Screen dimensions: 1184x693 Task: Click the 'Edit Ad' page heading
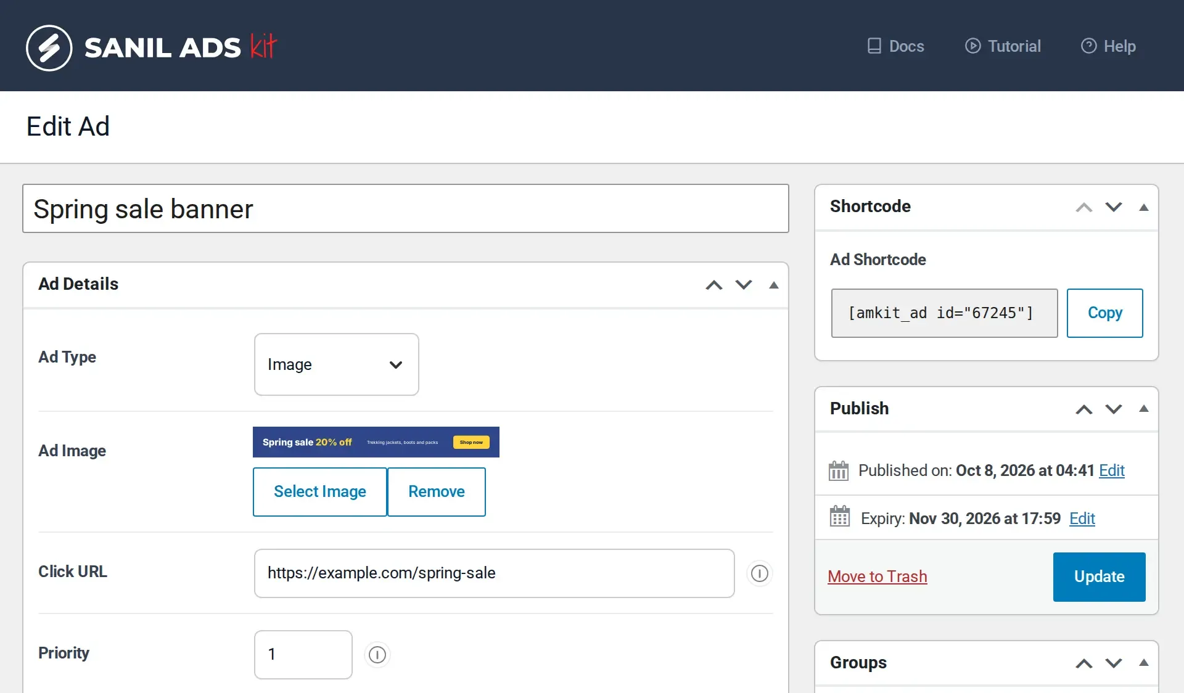[x=68, y=126]
